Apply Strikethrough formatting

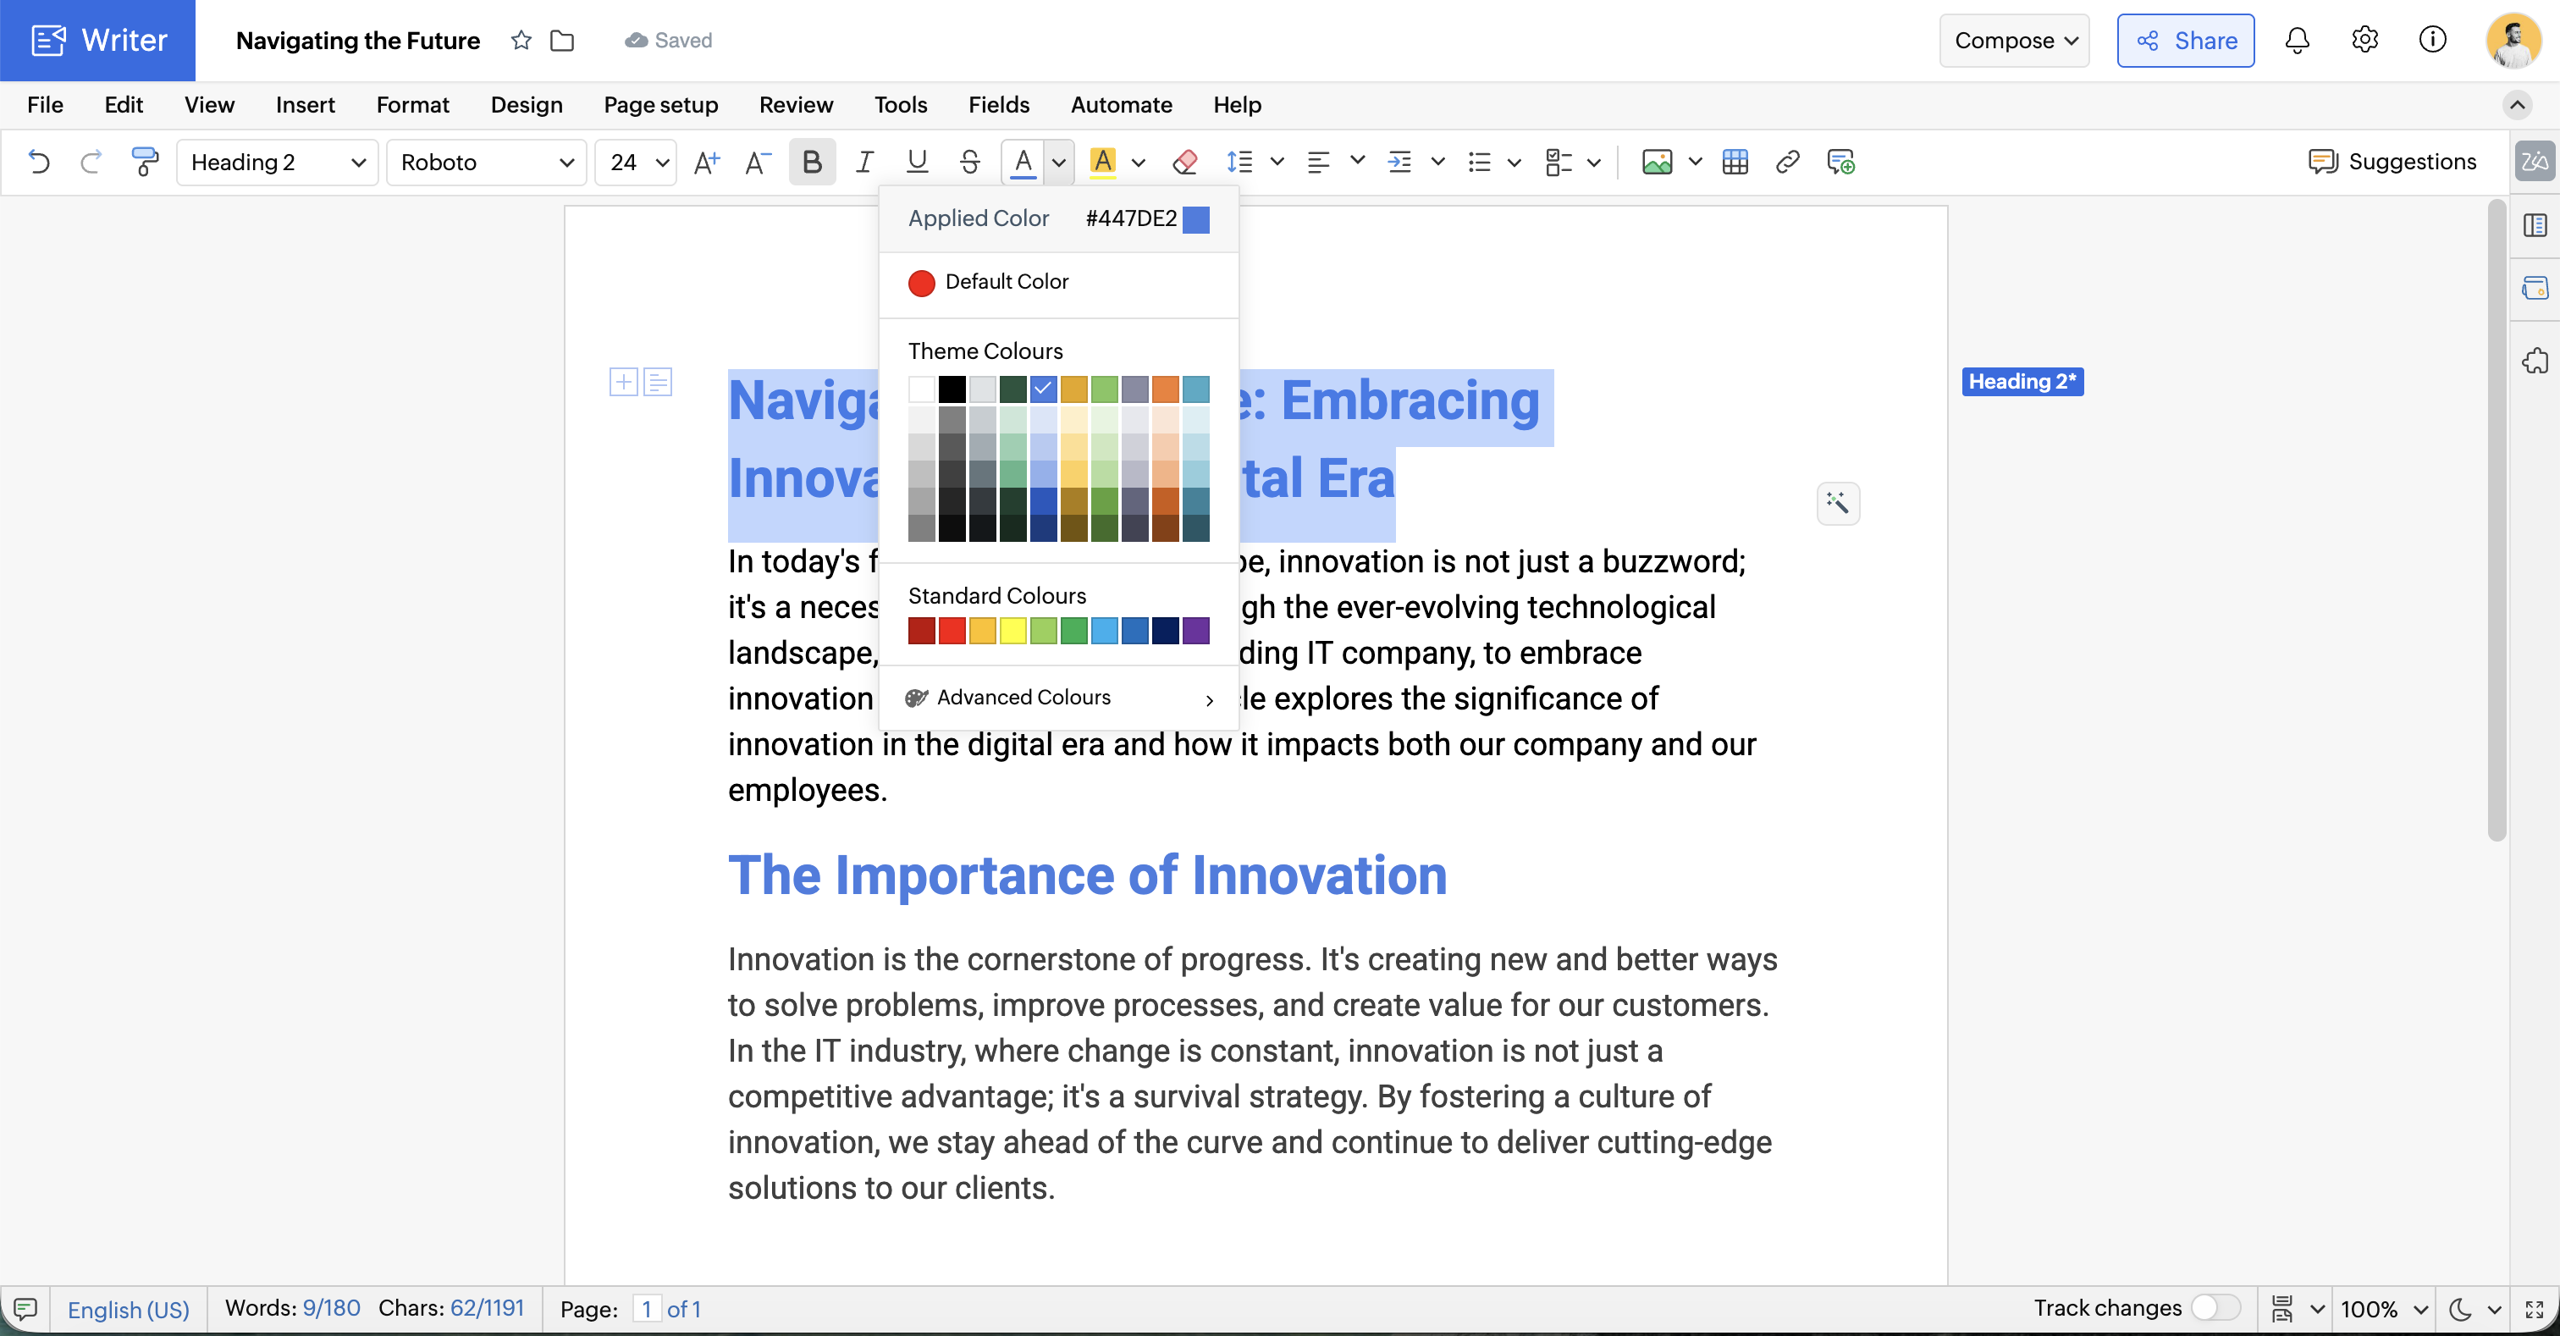tap(970, 162)
